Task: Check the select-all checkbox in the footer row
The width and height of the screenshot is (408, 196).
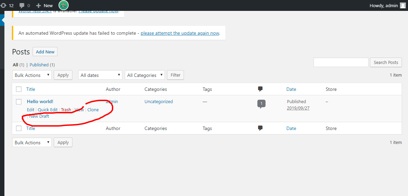Action: (19, 128)
